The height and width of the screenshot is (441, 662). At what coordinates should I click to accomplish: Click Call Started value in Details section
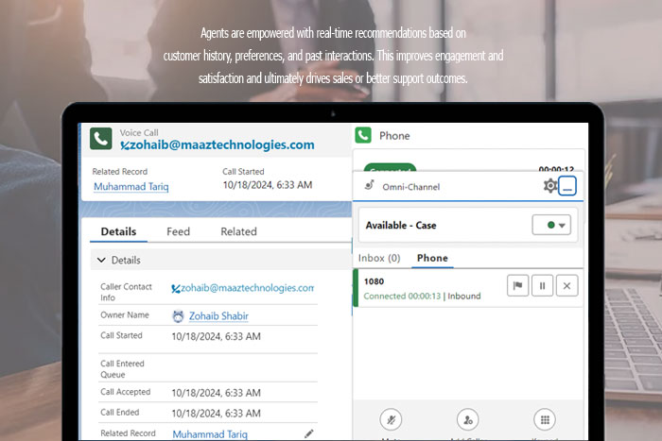[217, 336]
